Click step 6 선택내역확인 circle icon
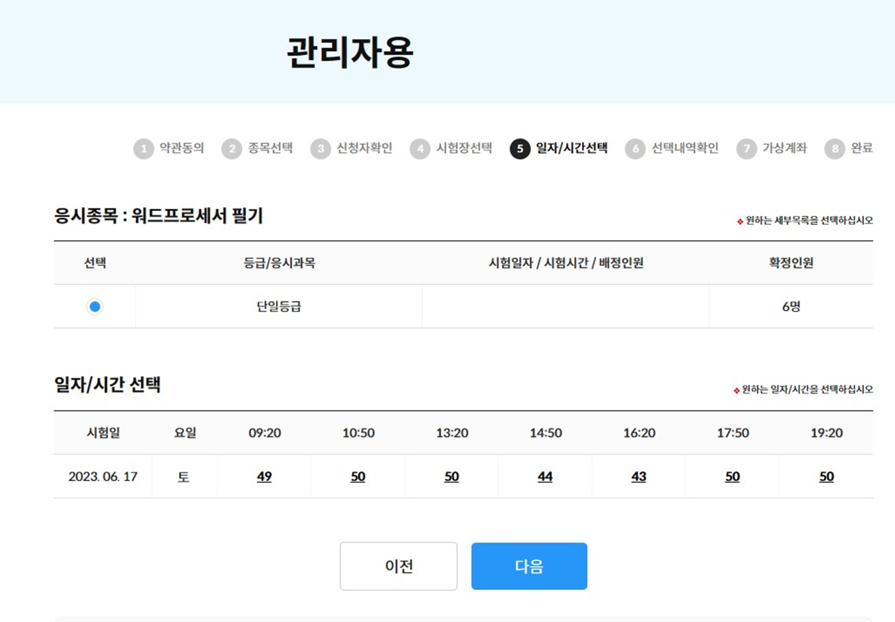Image resolution: width=895 pixels, height=622 pixels. click(x=635, y=149)
